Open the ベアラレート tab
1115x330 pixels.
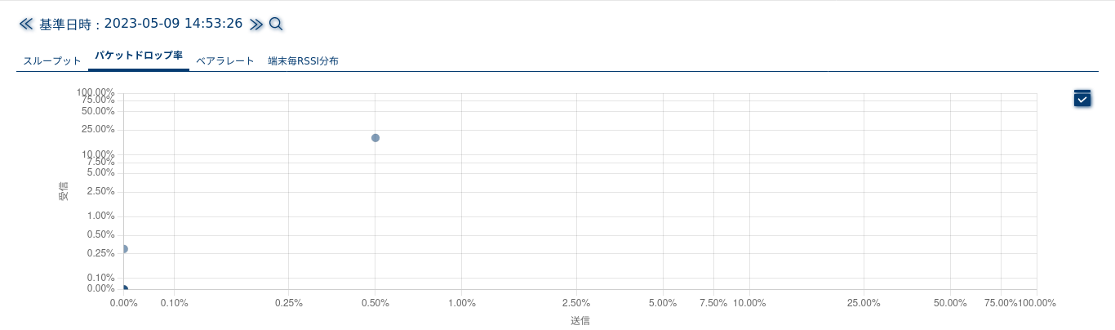(x=225, y=61)
